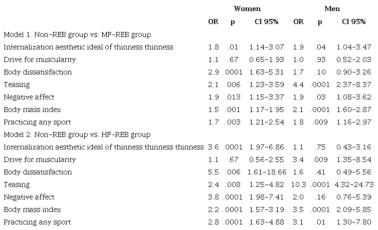
Task: Select the confidence interval 2.37–8.37
Action: 356,84
